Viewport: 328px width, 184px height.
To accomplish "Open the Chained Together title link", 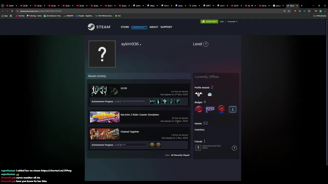I will [x=130, y=132].
